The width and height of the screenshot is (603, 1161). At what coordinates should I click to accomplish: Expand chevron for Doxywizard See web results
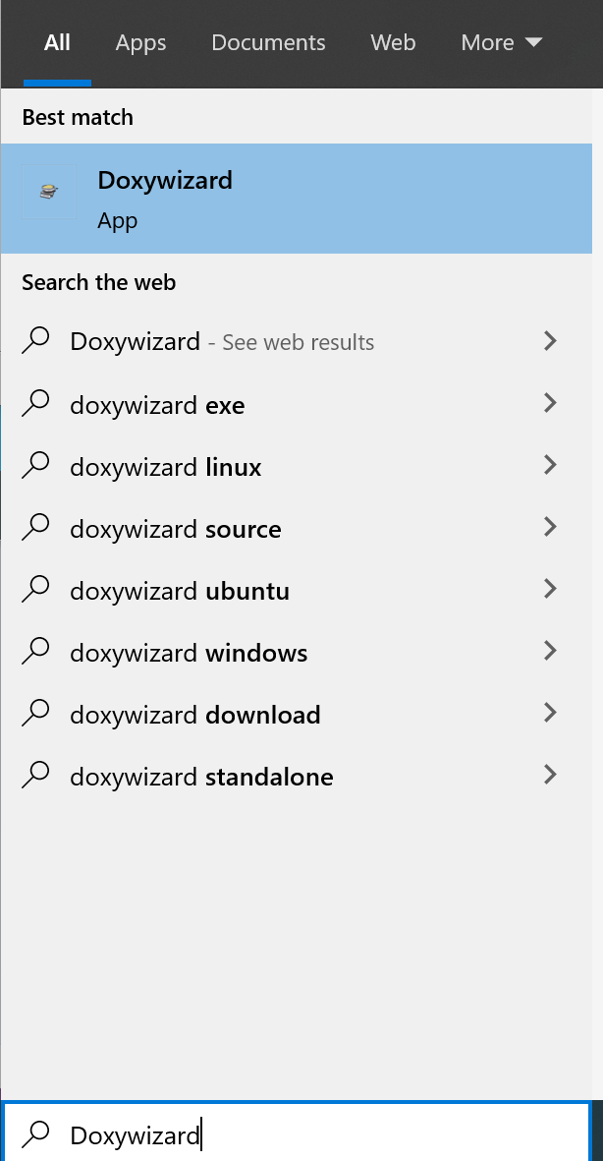pyautogui.click(x=550, y=340)
